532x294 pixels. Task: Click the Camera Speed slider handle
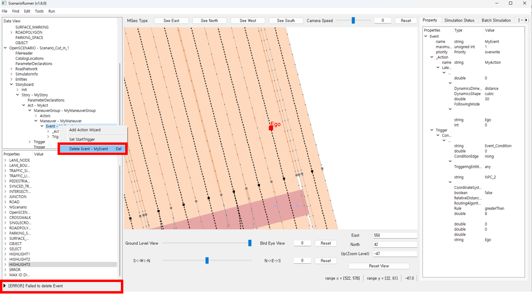353,21
